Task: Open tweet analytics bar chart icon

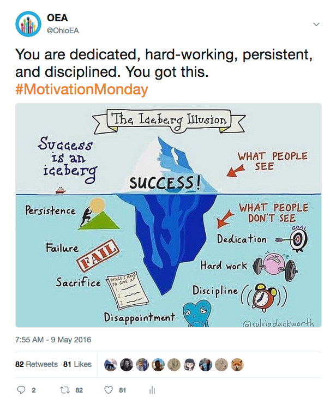Action: (x=152, y=390)
